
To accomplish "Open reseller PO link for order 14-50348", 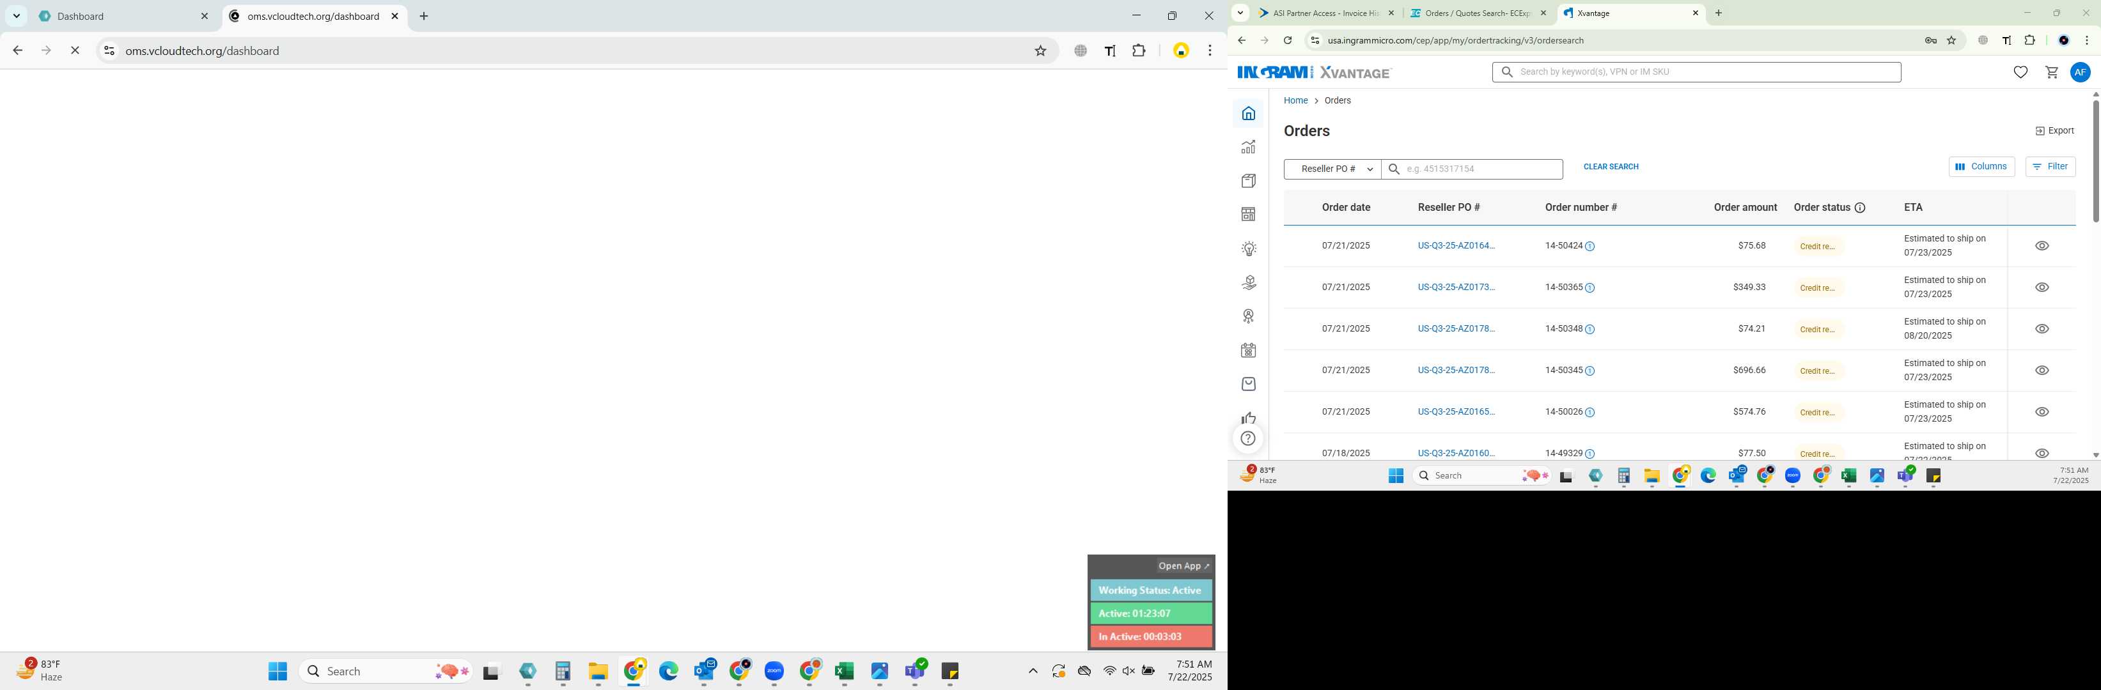I will [x=1456, y=329].
